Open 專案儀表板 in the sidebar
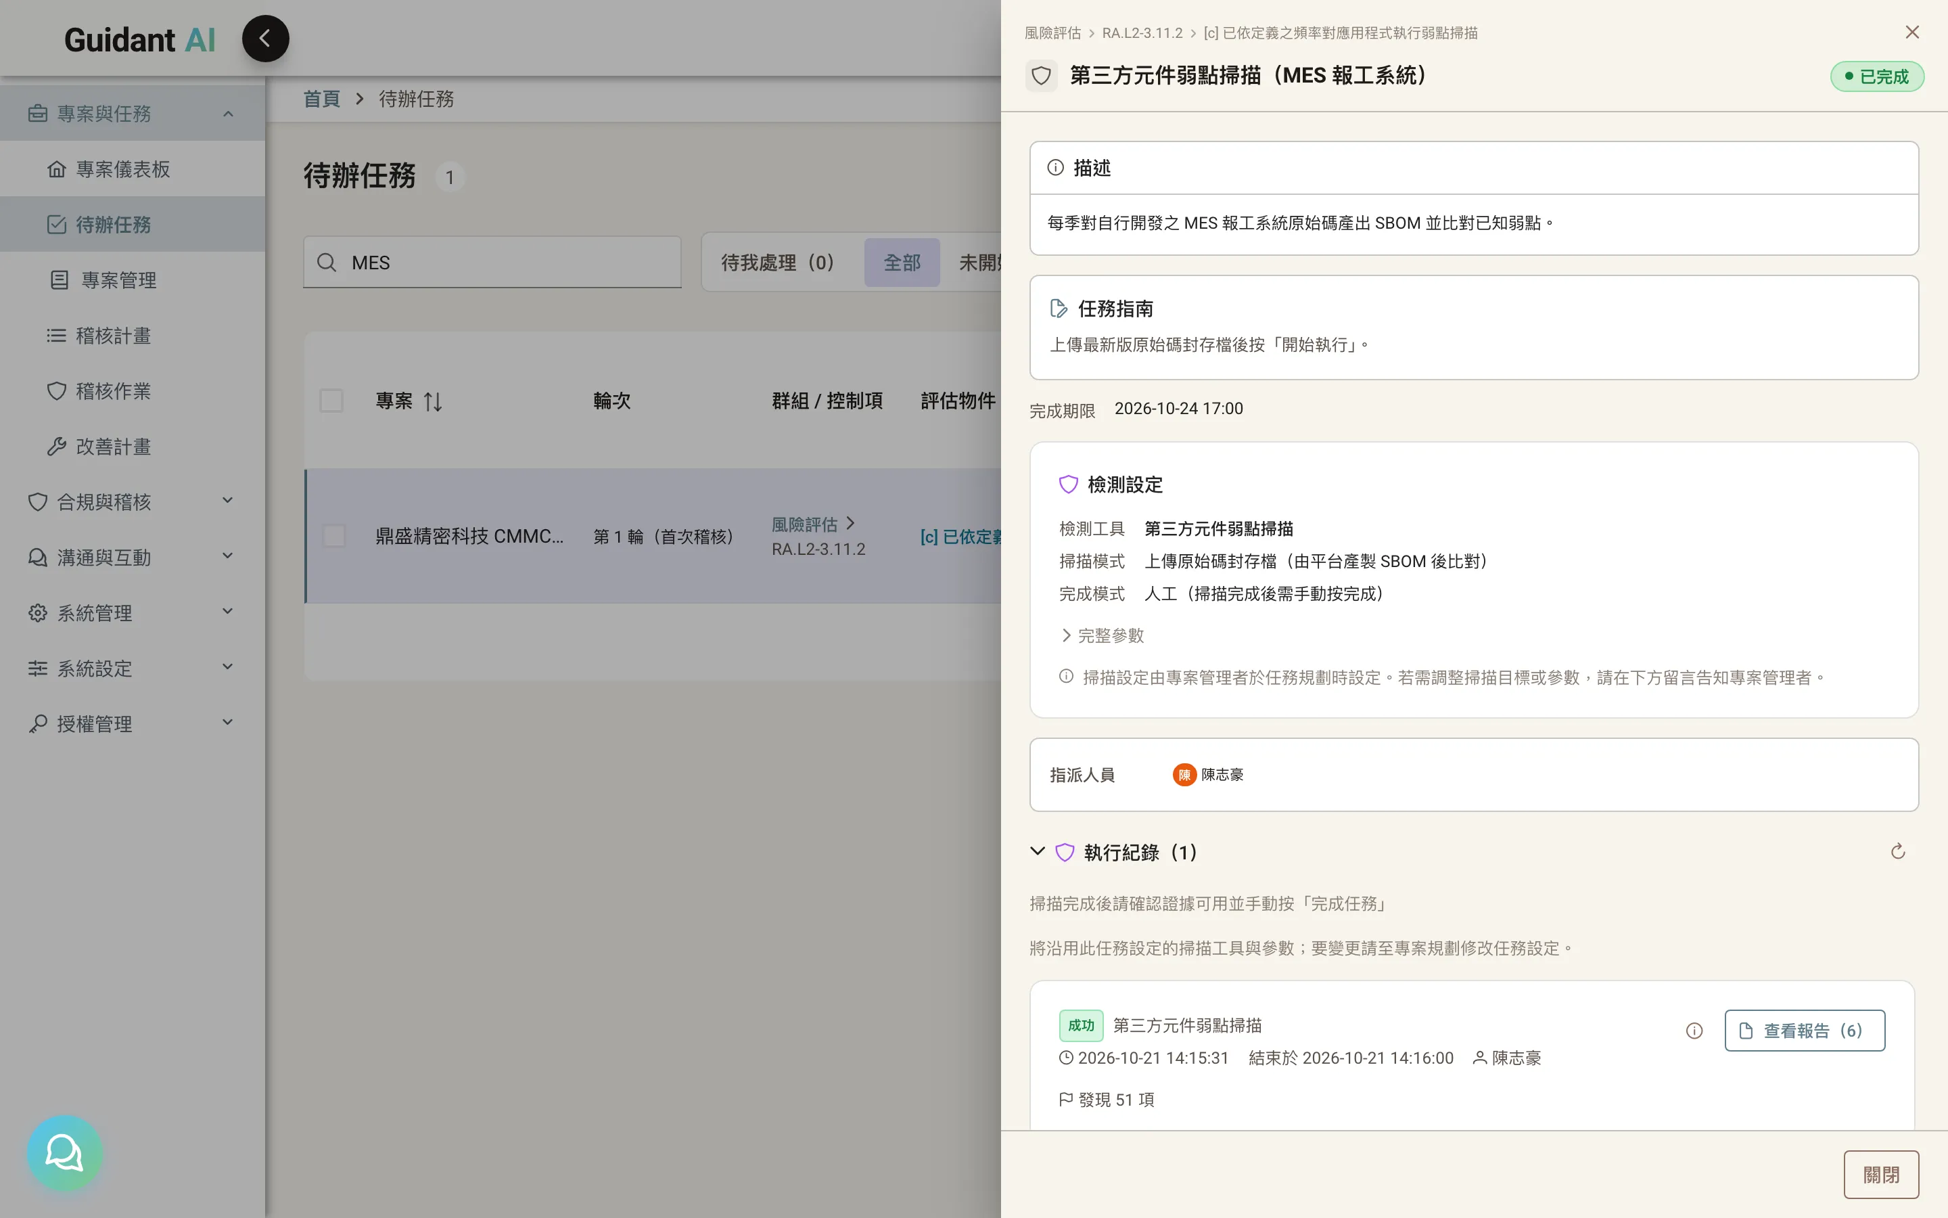This screenshot has width=1948, height=1218. coord(132,169)
